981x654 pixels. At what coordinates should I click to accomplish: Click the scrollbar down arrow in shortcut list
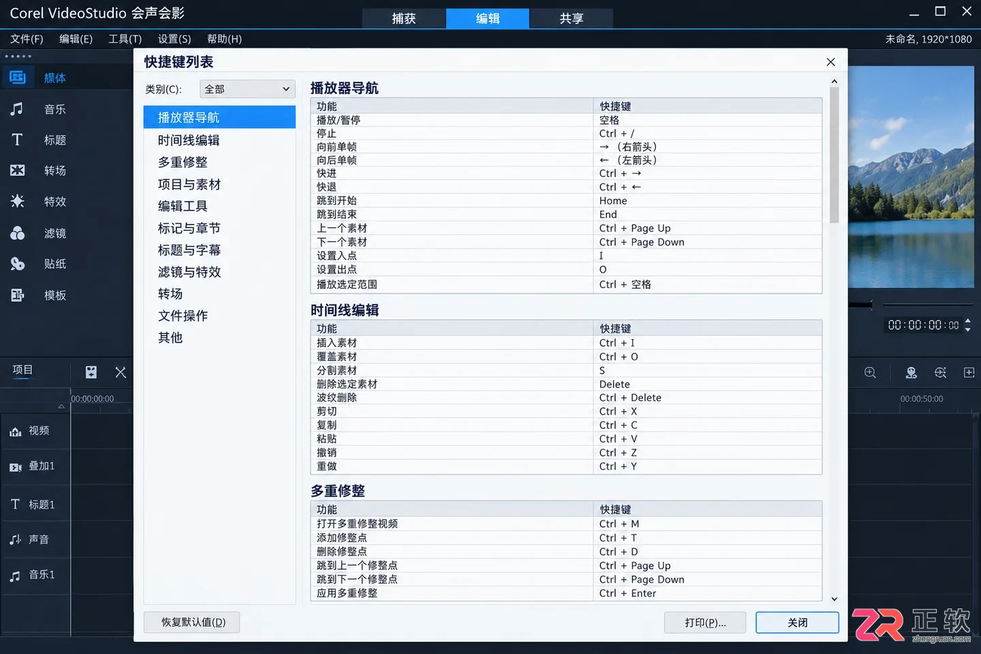[834, 599]
